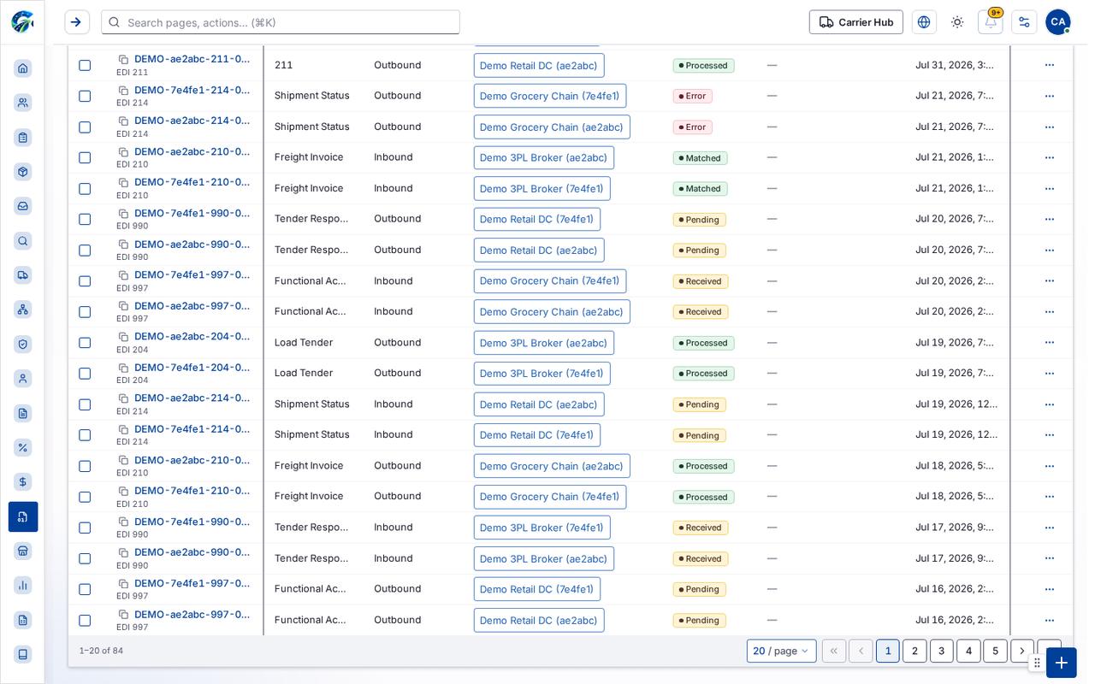Click the dollar sign sidebar icon
Viewport: 1095px width, 684px height.
[23, 482]
